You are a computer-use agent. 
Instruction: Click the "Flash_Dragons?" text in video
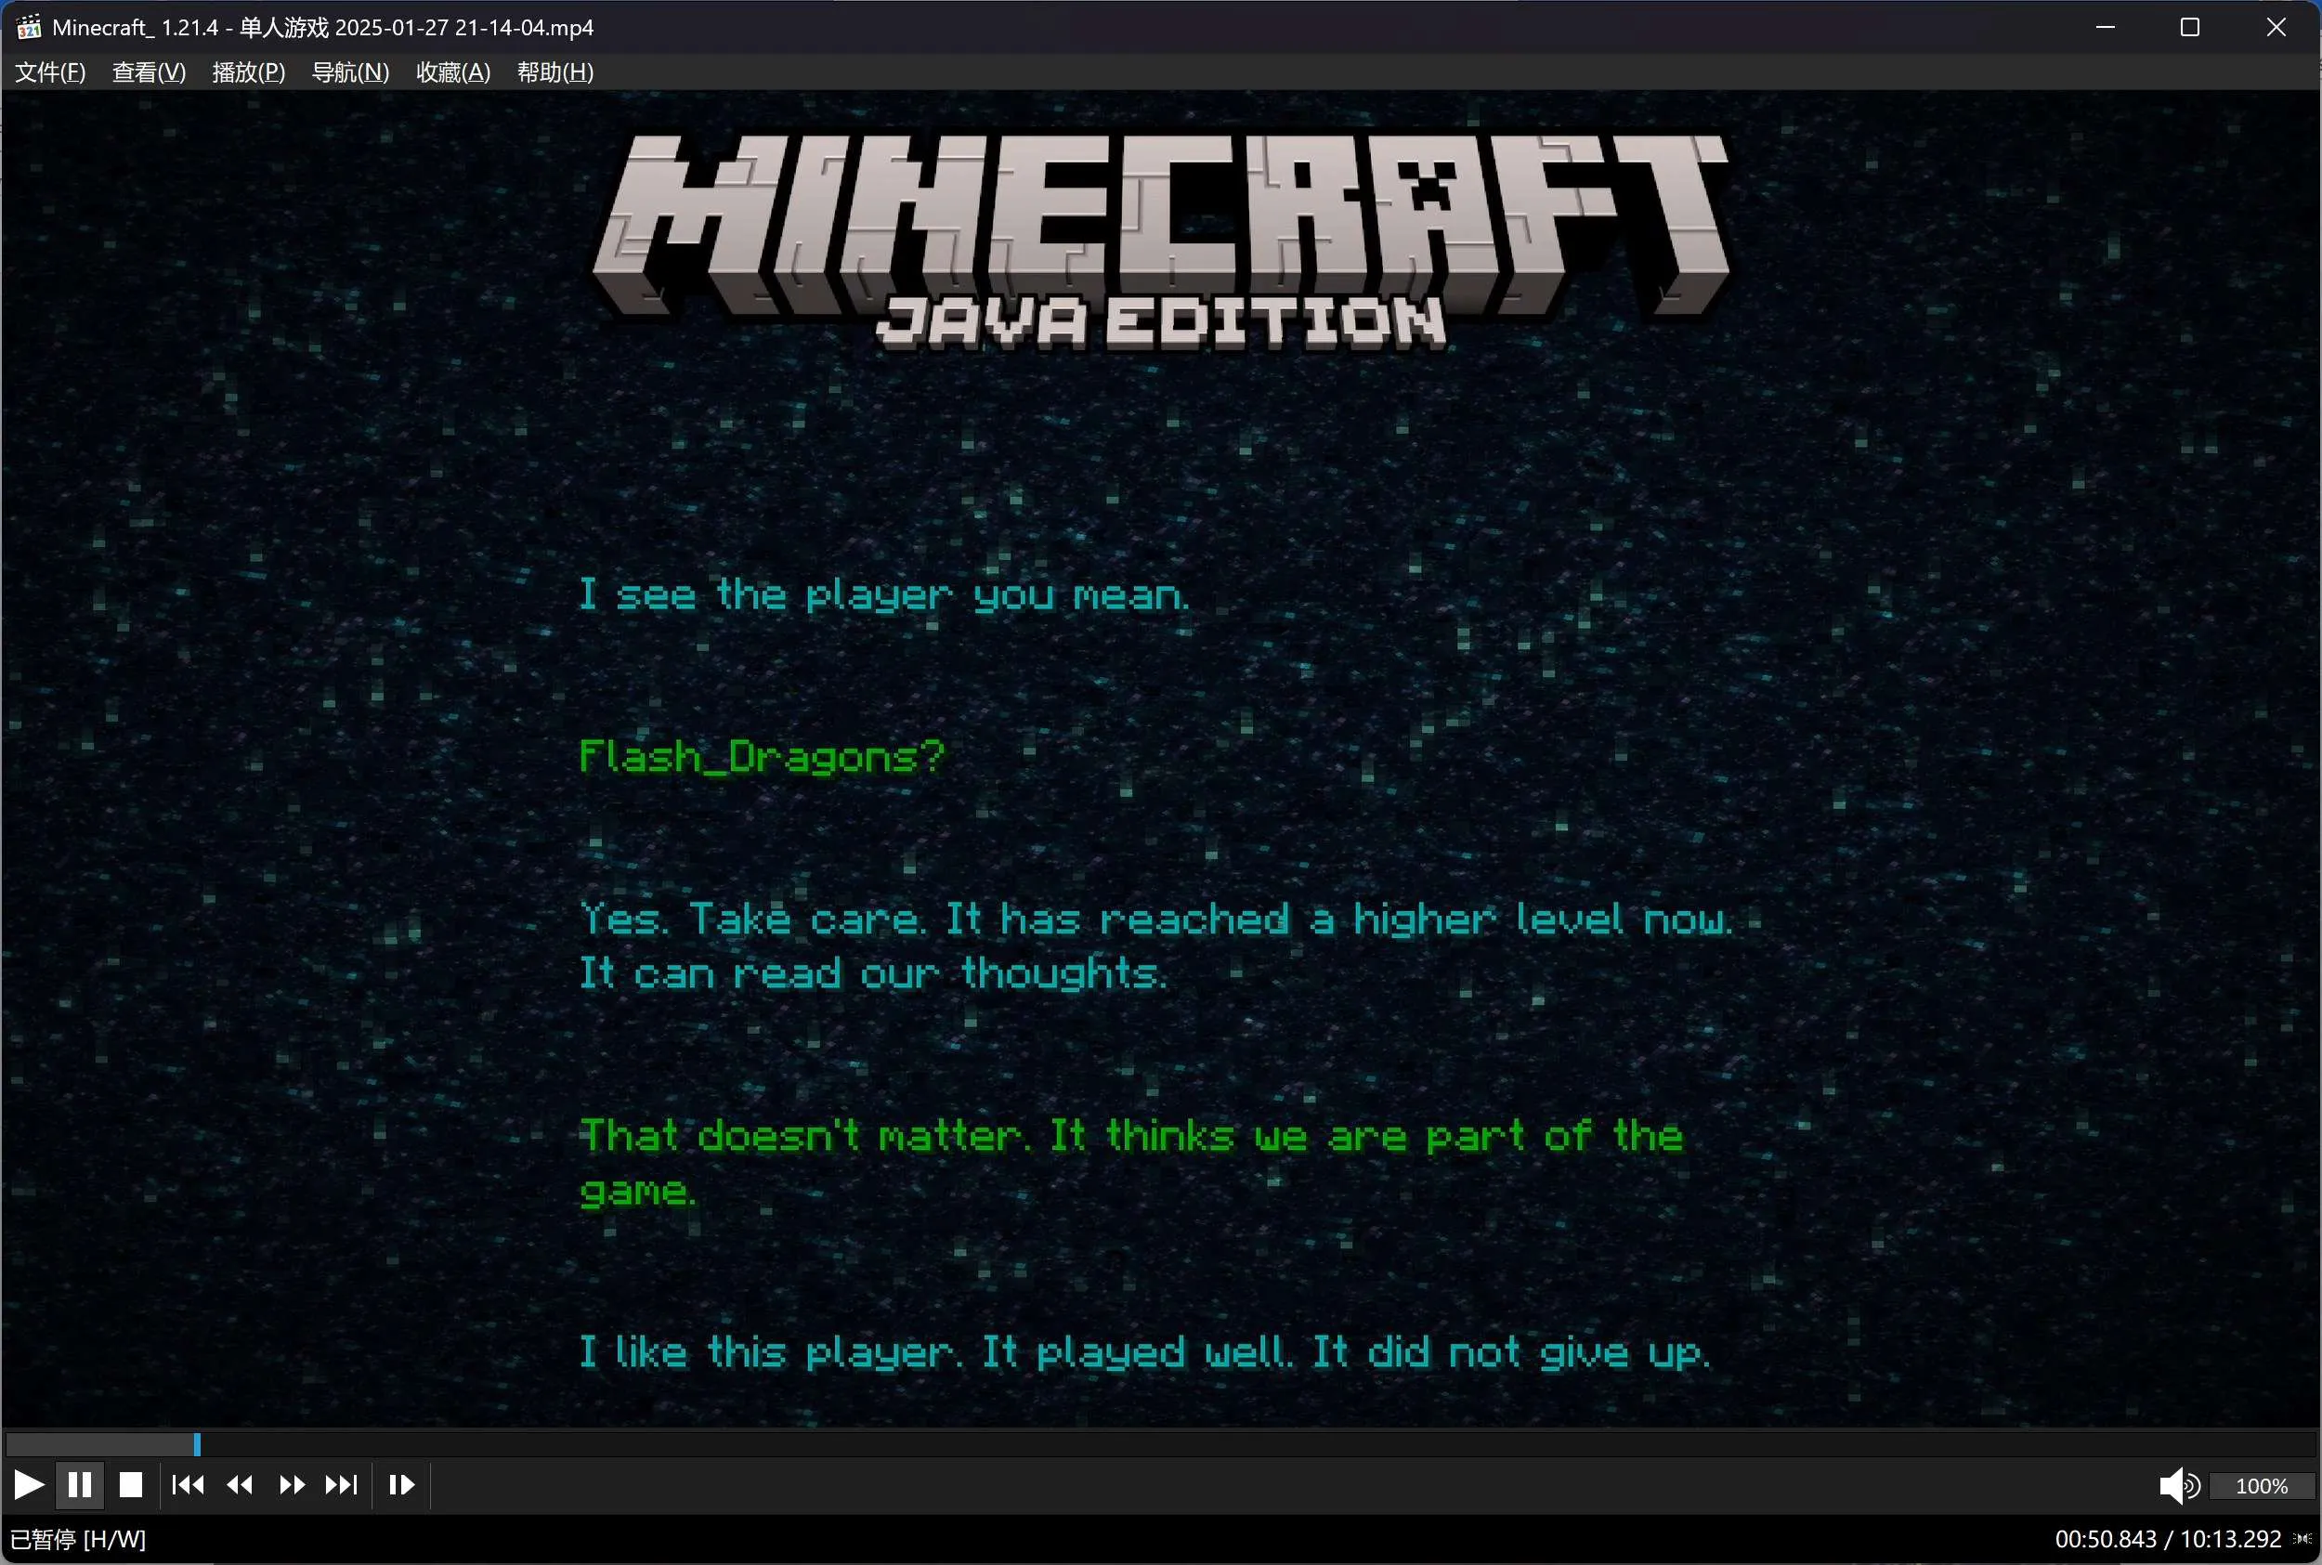(x=762, y=758)
